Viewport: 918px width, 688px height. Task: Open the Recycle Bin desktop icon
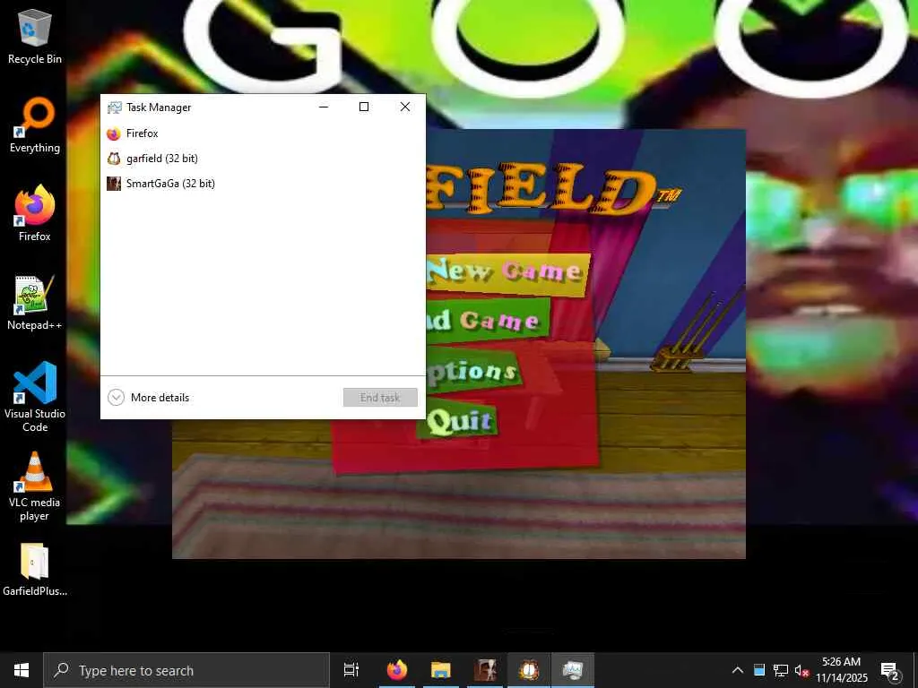tap(35, 36)
